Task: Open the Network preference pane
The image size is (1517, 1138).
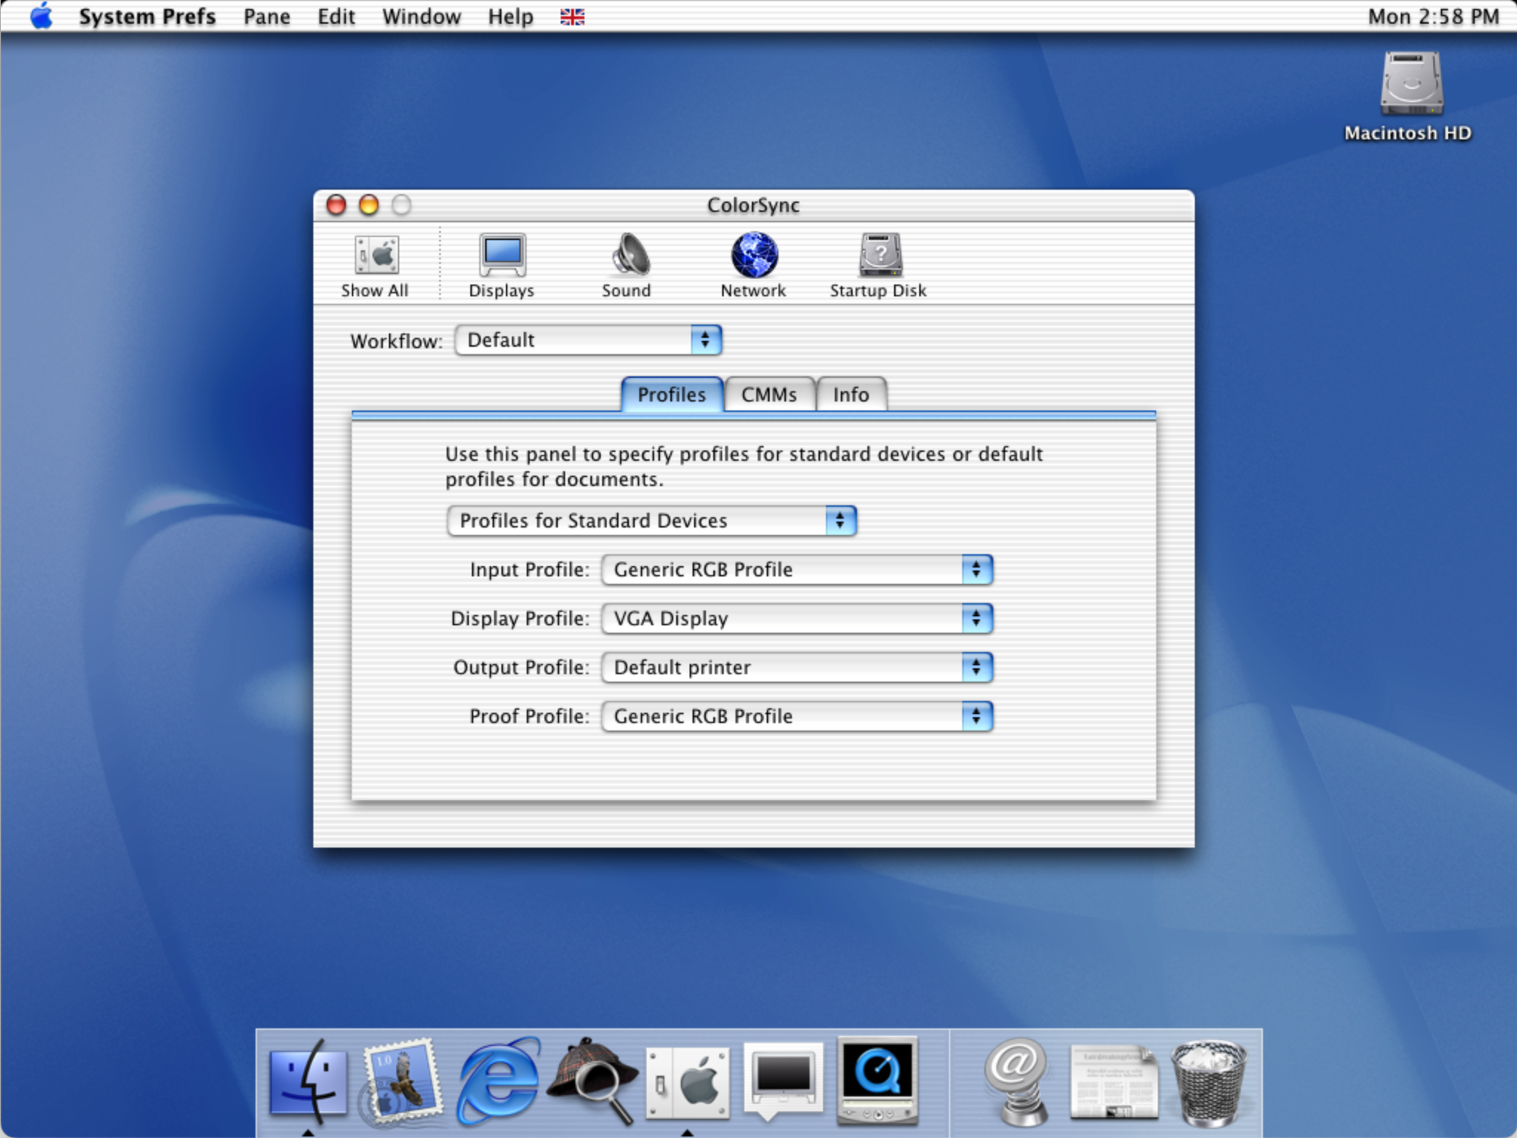Action: [x=753, y=267]
